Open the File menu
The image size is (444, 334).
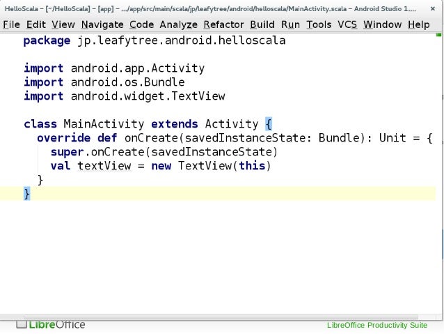coord(11,24)
